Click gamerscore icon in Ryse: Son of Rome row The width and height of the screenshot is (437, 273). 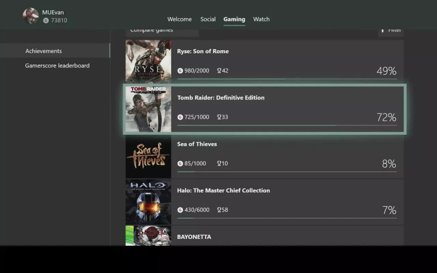pos(180,71)
